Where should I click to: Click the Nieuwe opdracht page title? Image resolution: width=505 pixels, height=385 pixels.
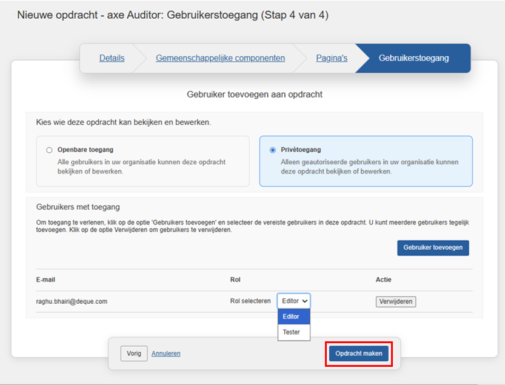click(173, 16)
